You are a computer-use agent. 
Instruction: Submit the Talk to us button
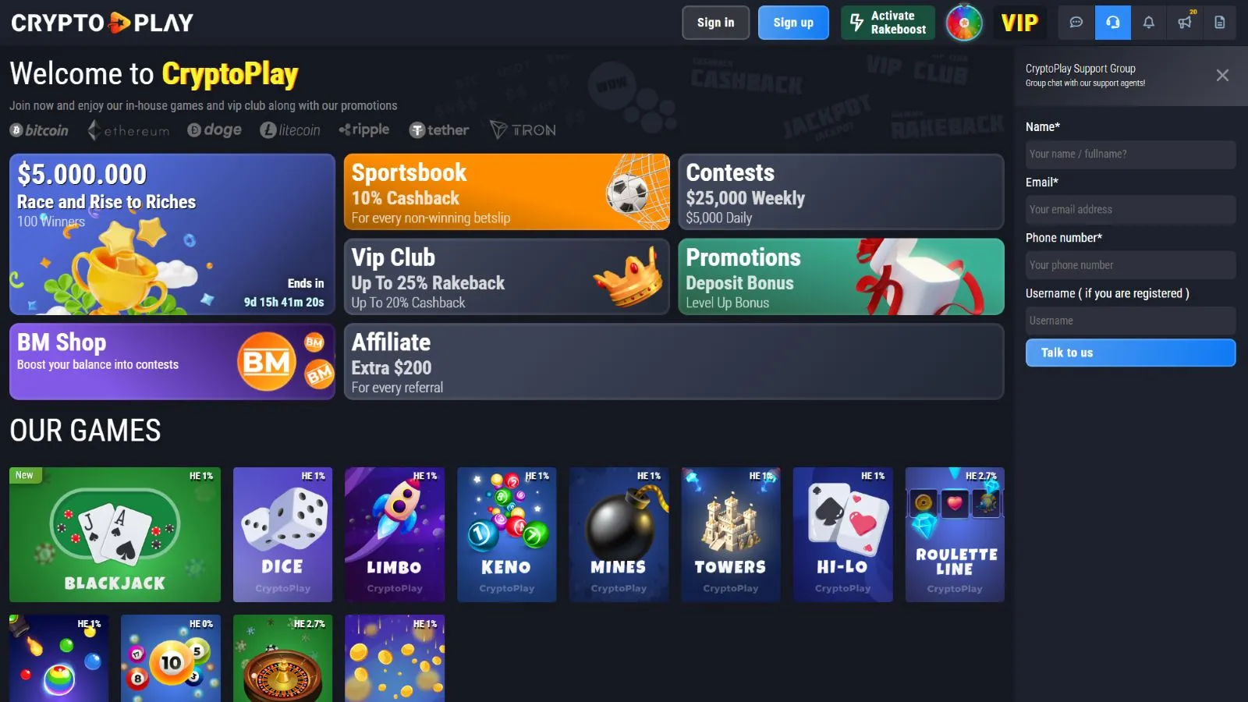point(1130,353)
